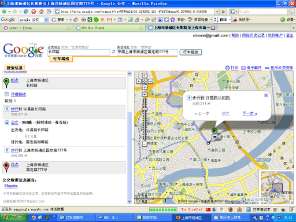Select the 搜索结果 results tab

pyautogui.click(x=14, y=68)
